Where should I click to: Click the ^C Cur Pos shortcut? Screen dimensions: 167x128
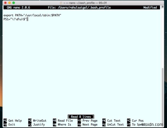(135, 121)
